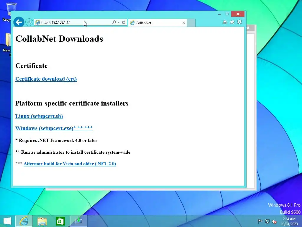Select the New folder desktop icon
The width and height of the screenshot is (302, 227).
click(x=6, y=44)
